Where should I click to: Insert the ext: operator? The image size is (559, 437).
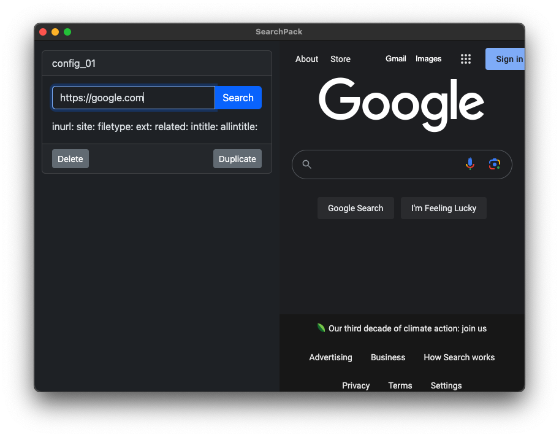coord(143,127)
